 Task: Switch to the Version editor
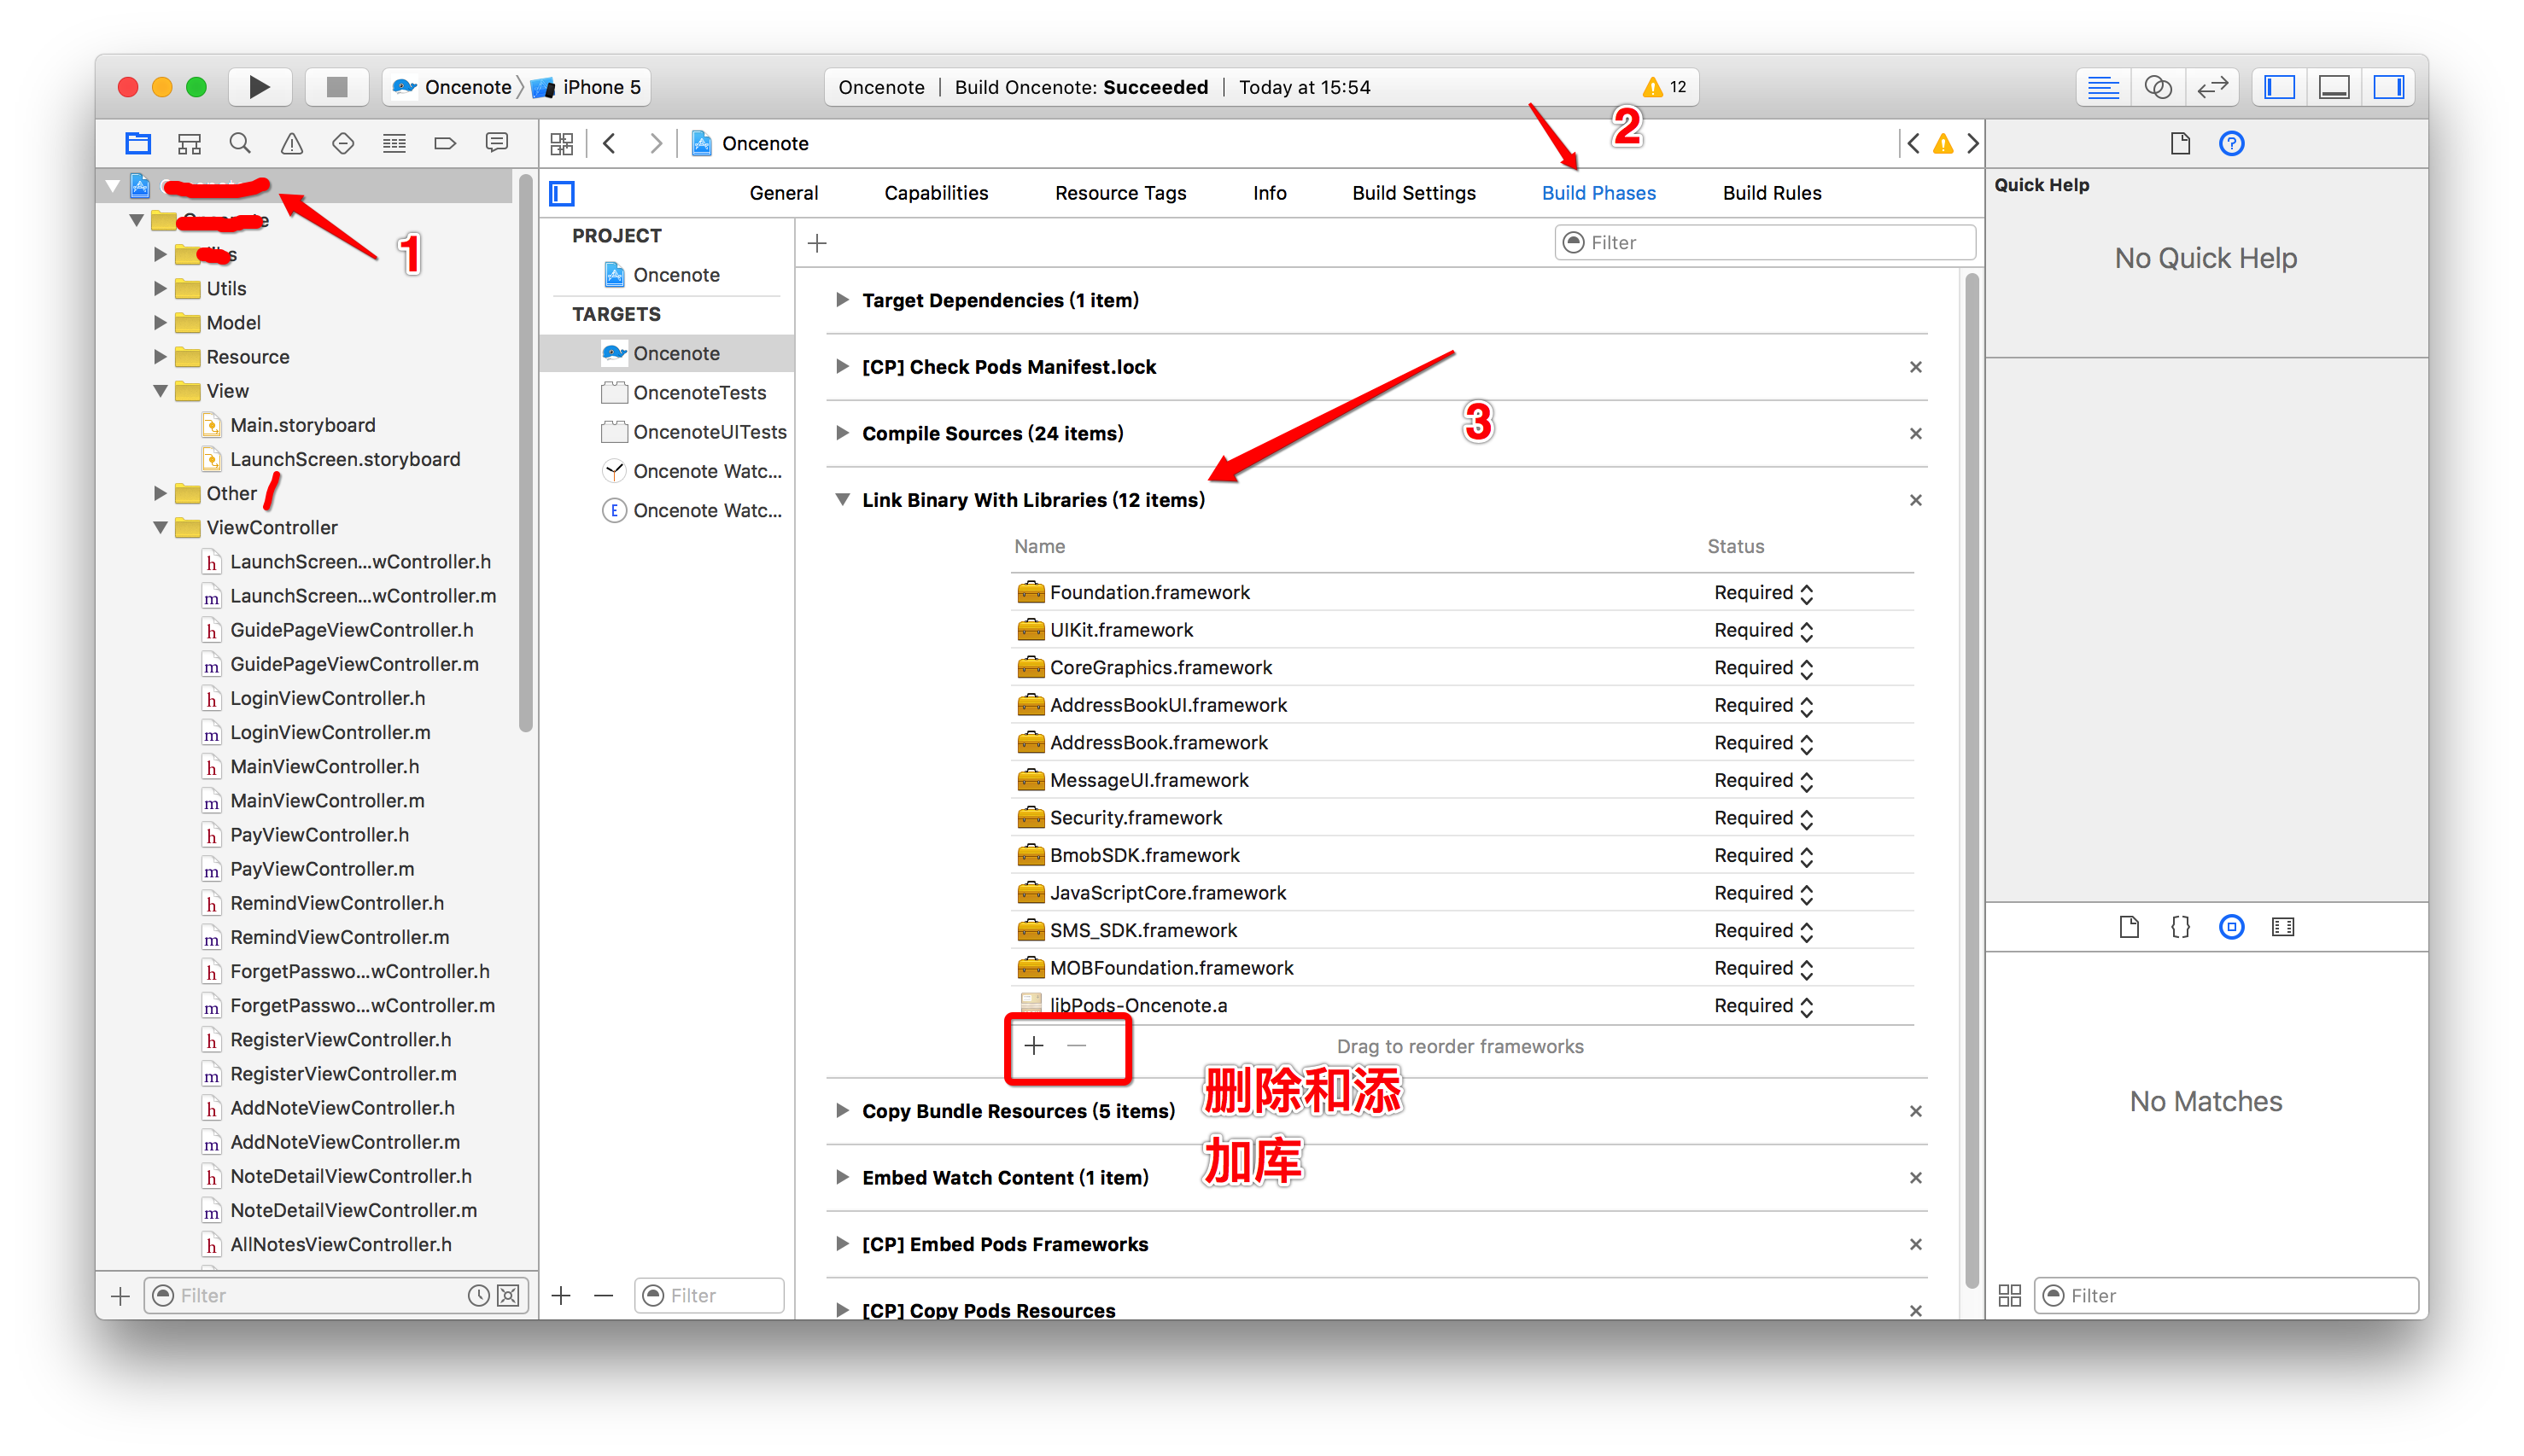[x=2213, y=87]
